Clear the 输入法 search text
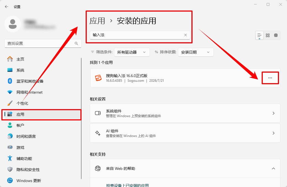This screenshot has height=187, width=287. [185, 35]
